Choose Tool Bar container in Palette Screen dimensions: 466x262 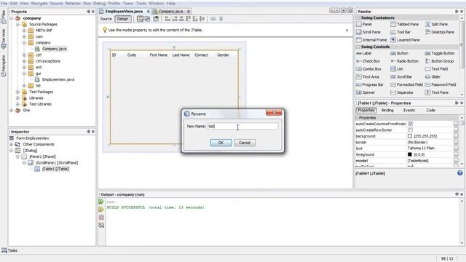click(x=400, y=32)
